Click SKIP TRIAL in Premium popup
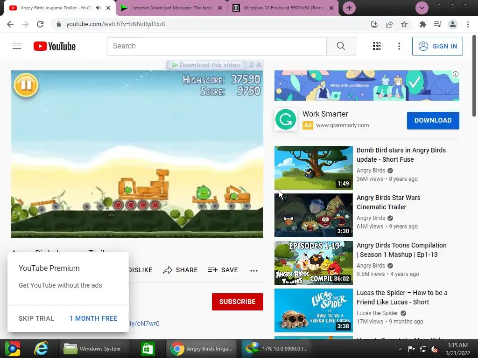Screen dimensions: 478x358 tap(36, 318)
